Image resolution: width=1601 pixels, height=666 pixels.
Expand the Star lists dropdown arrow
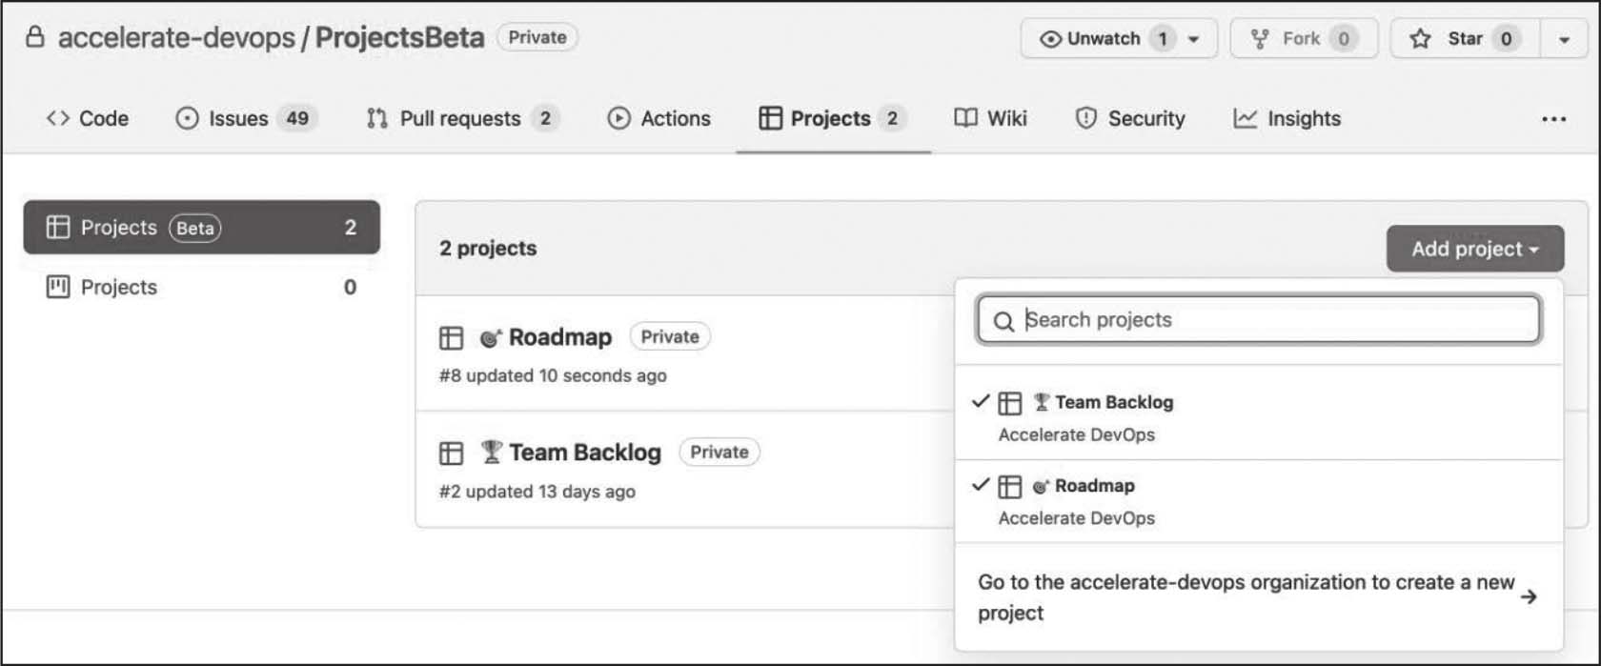[x=1564, y=39]
